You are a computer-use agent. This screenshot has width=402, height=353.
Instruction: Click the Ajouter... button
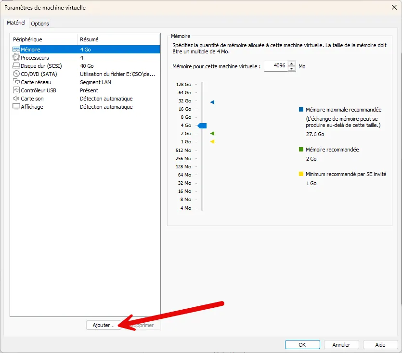[x=104, y=325]
